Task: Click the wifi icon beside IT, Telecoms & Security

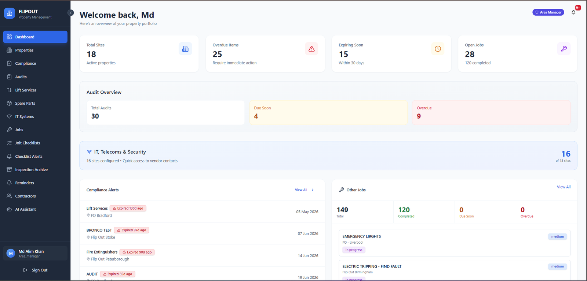Action: click(89, 152)
